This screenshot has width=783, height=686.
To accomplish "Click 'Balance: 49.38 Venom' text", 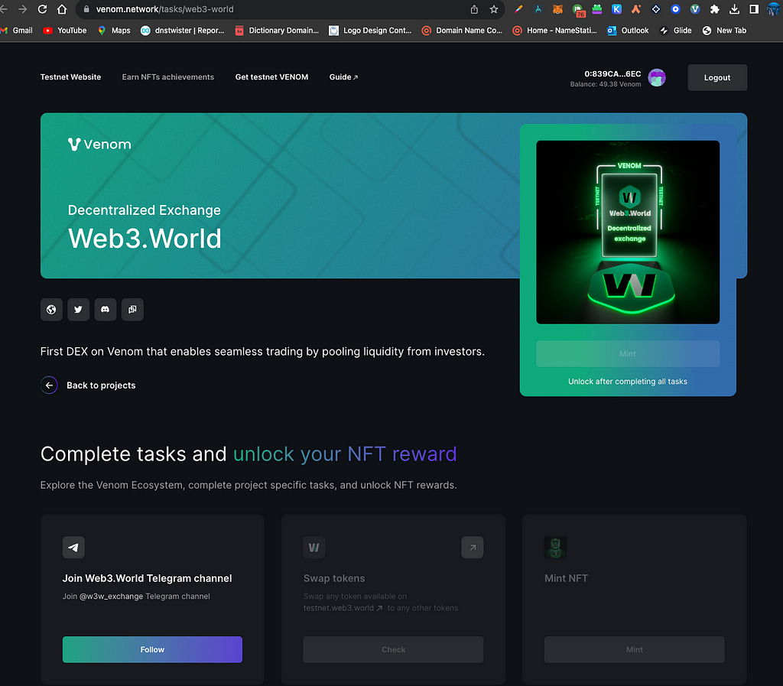I will pyautogui.click(x=606, y=84).
